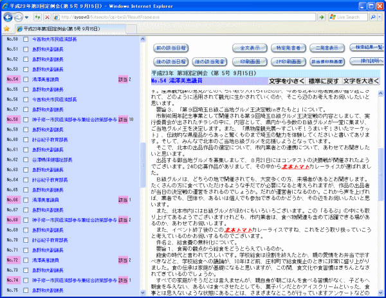
Task: Shrink text with 文字を小さく
Action: (x=286, y=81)
